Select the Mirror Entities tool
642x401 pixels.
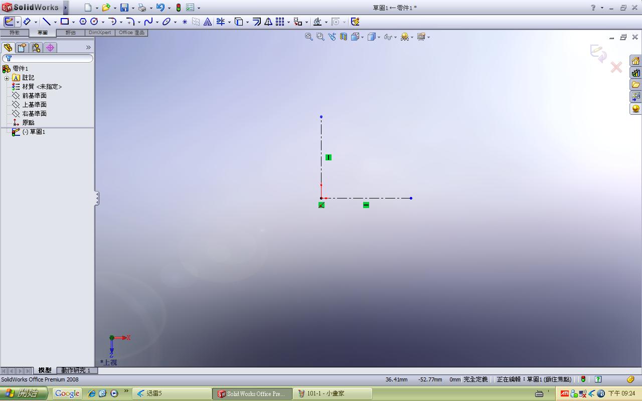(268, 22)
